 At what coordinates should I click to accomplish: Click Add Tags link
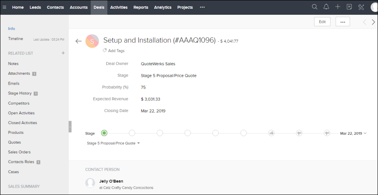coord(114,51)
